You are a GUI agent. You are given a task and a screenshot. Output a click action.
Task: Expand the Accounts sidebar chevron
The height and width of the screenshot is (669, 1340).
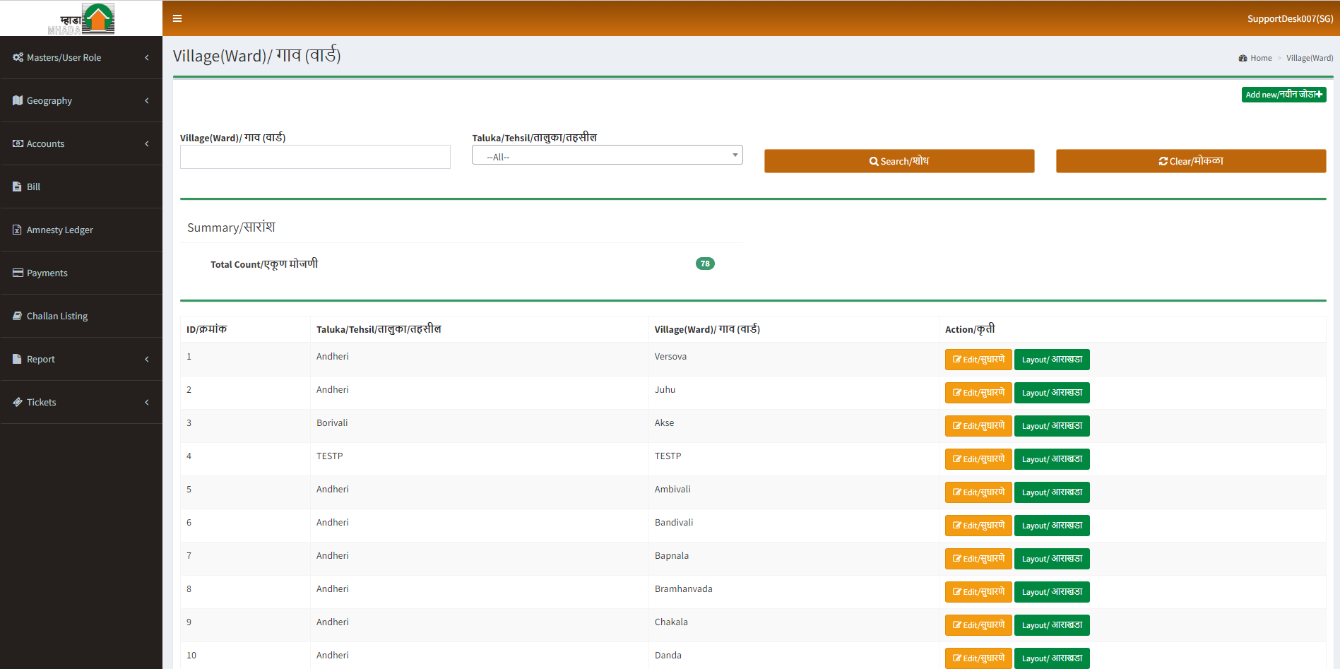point(147,143)
